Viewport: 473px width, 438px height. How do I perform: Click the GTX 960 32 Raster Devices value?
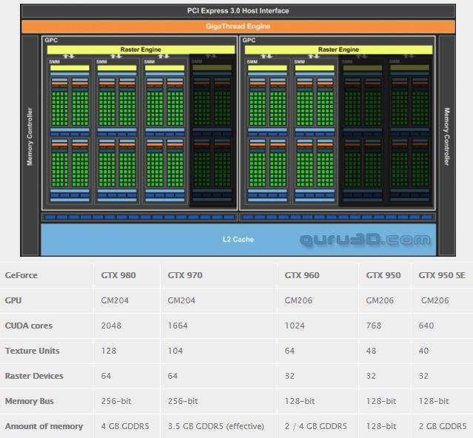pos(289,376)
